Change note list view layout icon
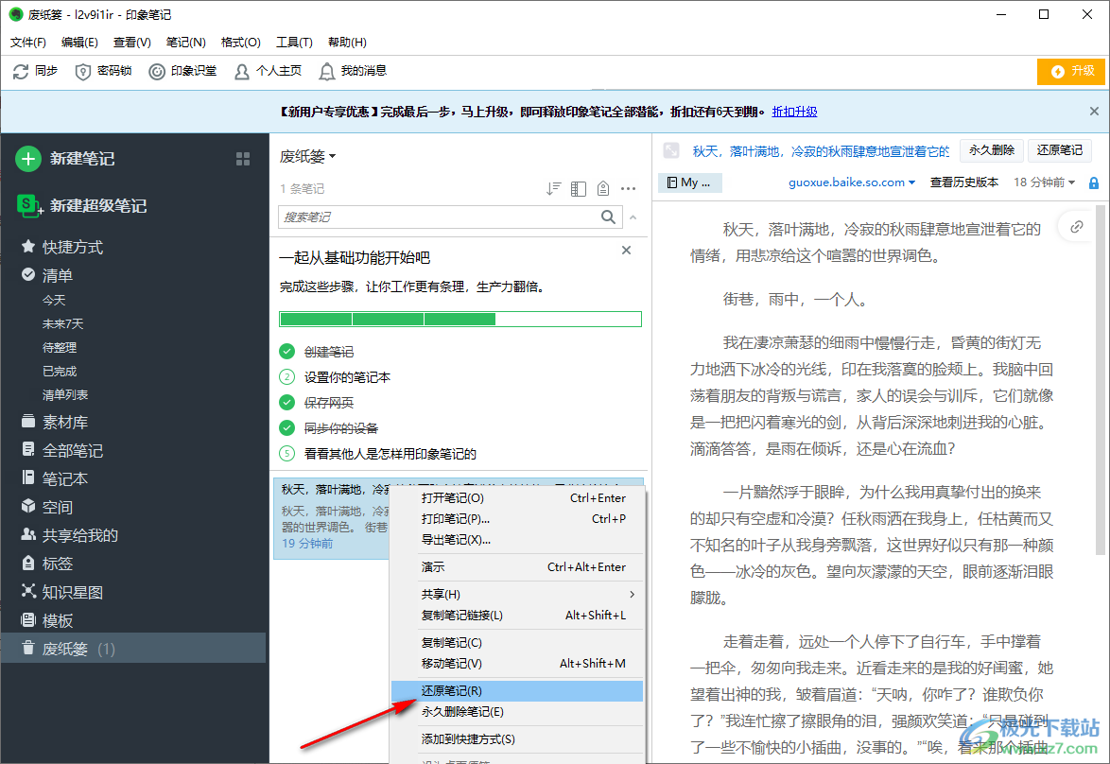This screenshot has width=1110, height=764. click(x=579, y=188)
